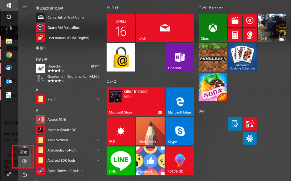Screen dimensions: 291x181
Task: Toggle the hamburger menu at top
Action: click(25, 8)
